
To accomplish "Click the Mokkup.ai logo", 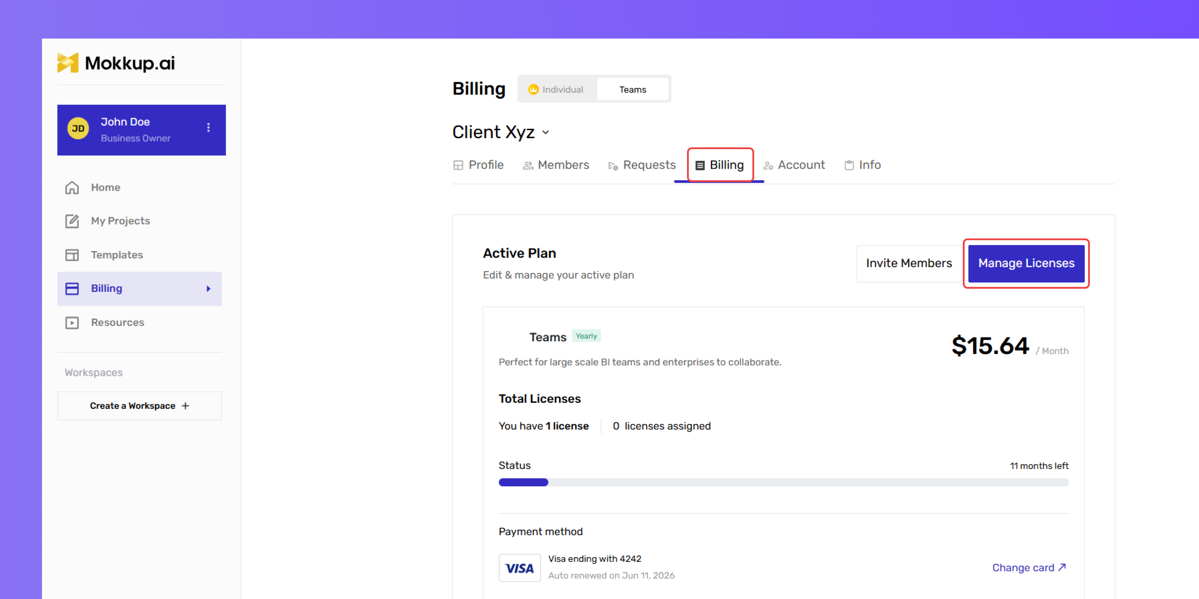I will 116,63.
